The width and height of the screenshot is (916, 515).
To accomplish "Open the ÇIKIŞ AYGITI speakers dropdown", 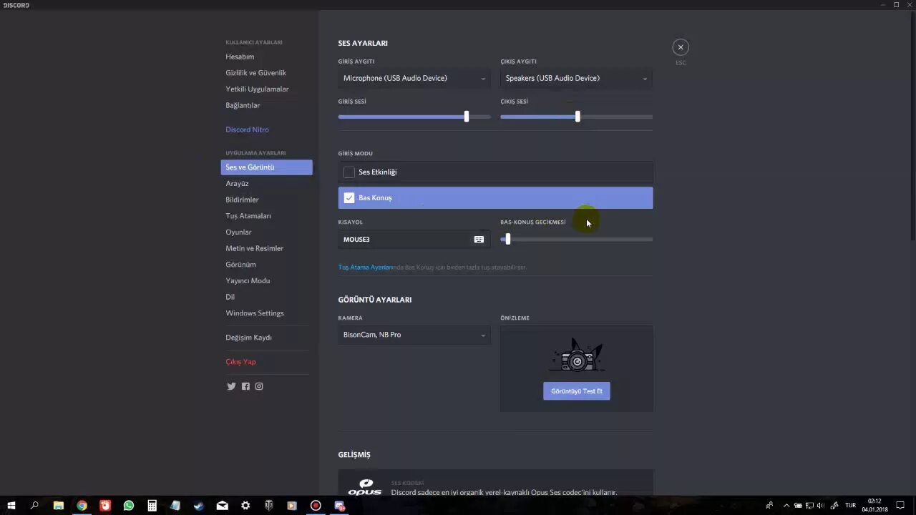I will click(x=576, y=78).
